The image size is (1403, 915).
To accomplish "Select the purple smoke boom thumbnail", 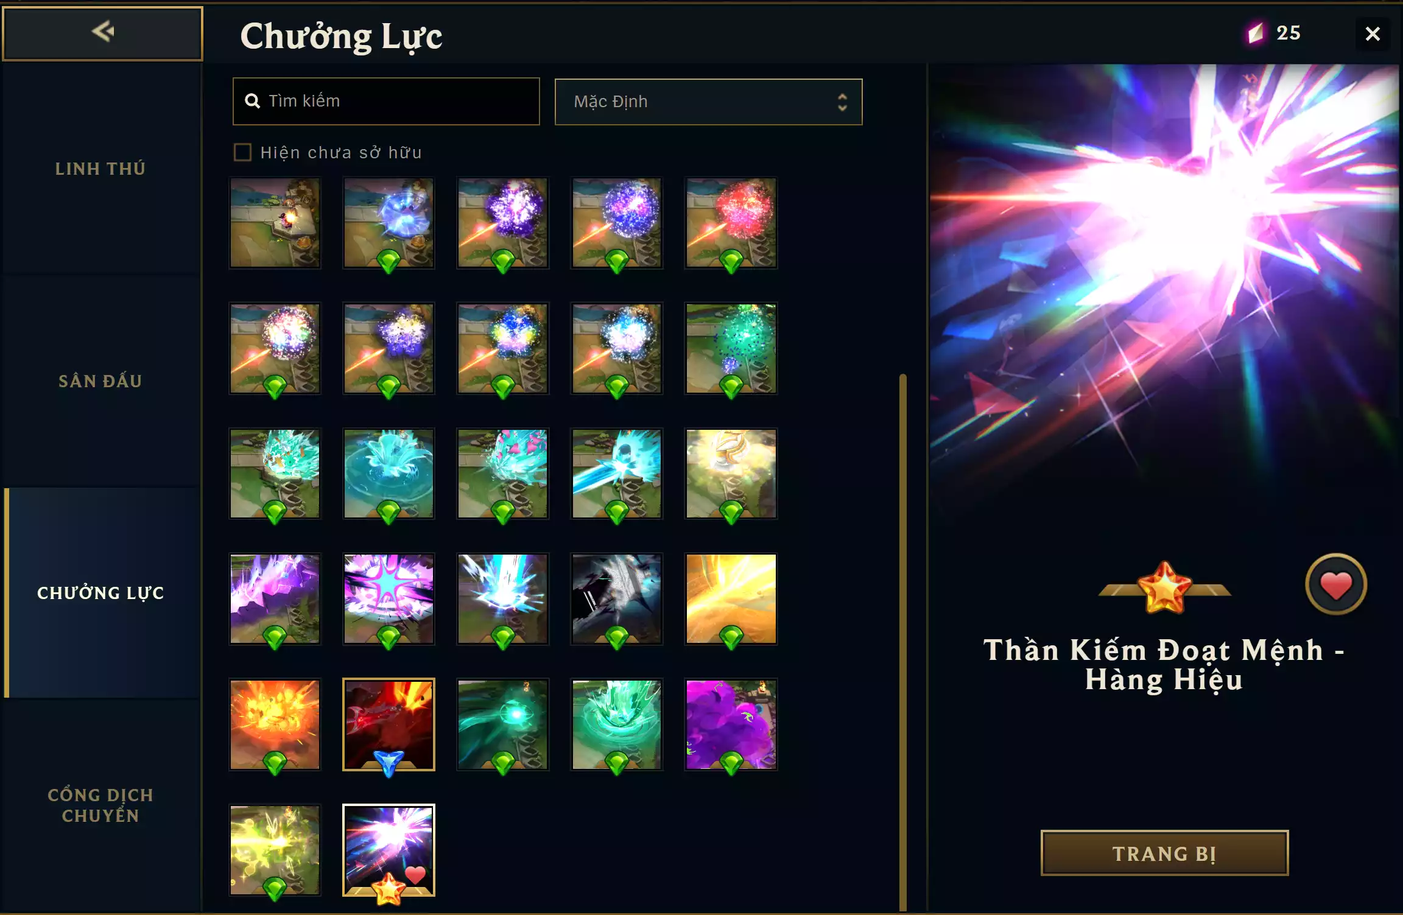I will 731,724.
